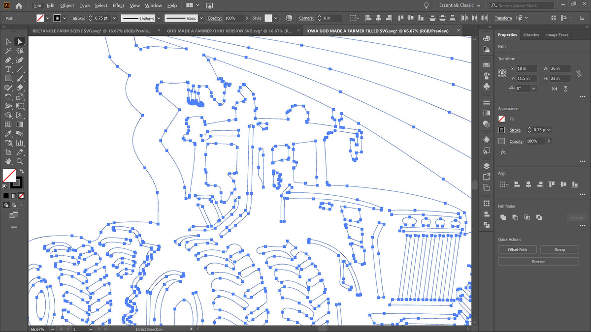Viewport: 591px width, 332px height.
Task: Select the Direct Selection tool
Action: tap(20, 41)
